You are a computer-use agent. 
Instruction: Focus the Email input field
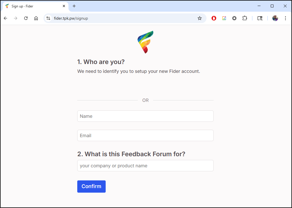pyautogui.click(x=145, y=135)
